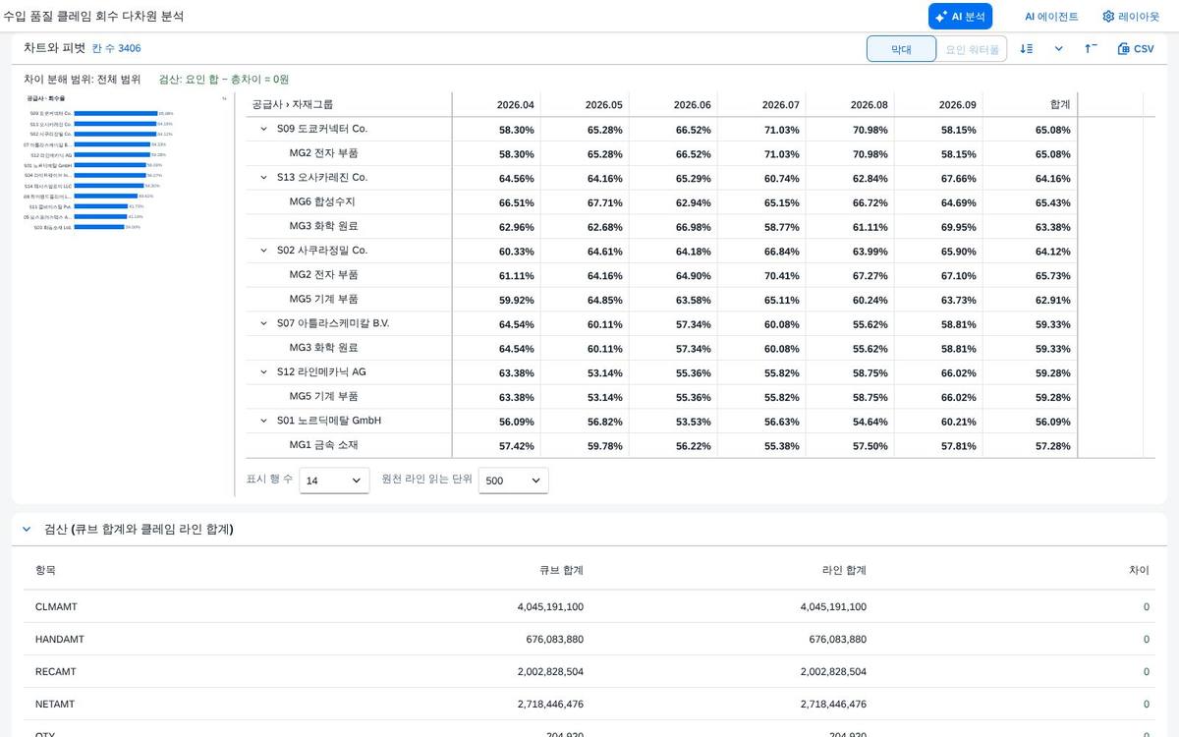Click the supplier bar chart thumbnail

tap(126, 162)
